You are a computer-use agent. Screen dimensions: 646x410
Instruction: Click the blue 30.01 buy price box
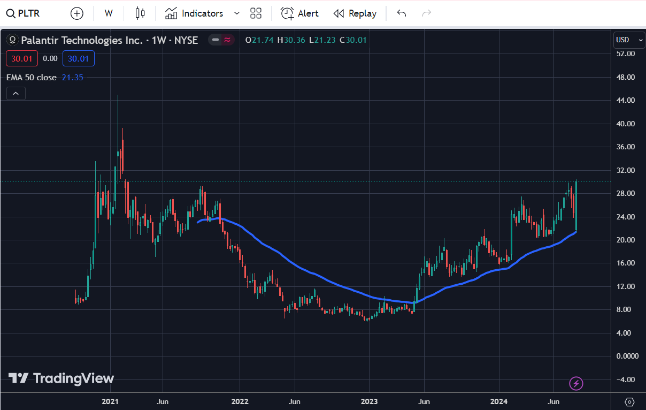click(78, 58)
